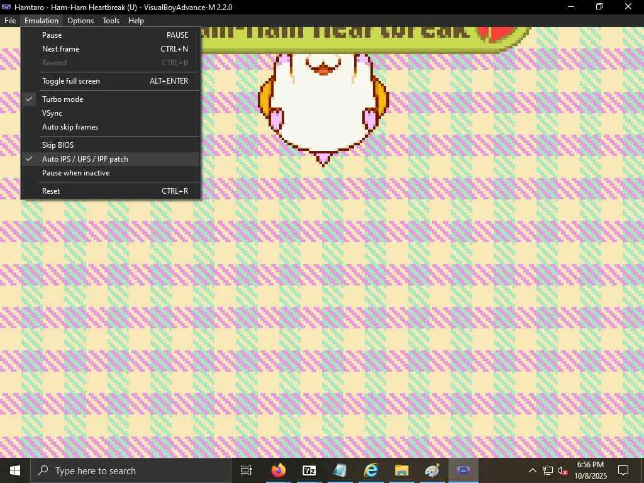Image resolution: width=644 pixels, height=483 pixels.
Task: Open the File menu
Action: point(10,21)
